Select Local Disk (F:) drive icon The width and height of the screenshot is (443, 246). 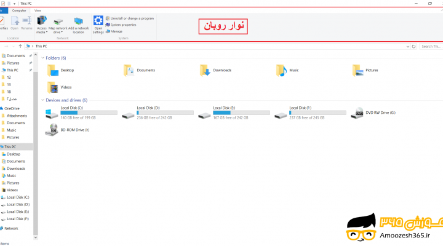click(281, 115)
